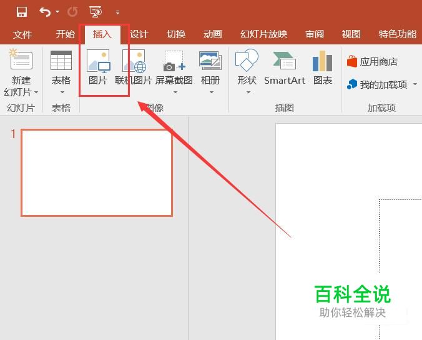Click 我的加载项 button
422x340 pixels.
(377, 84)
